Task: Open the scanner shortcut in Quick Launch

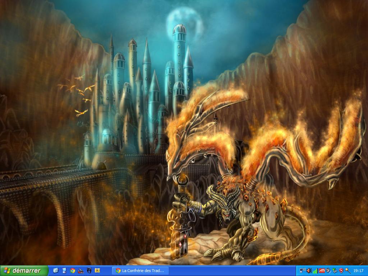Action: coord(81,271)
